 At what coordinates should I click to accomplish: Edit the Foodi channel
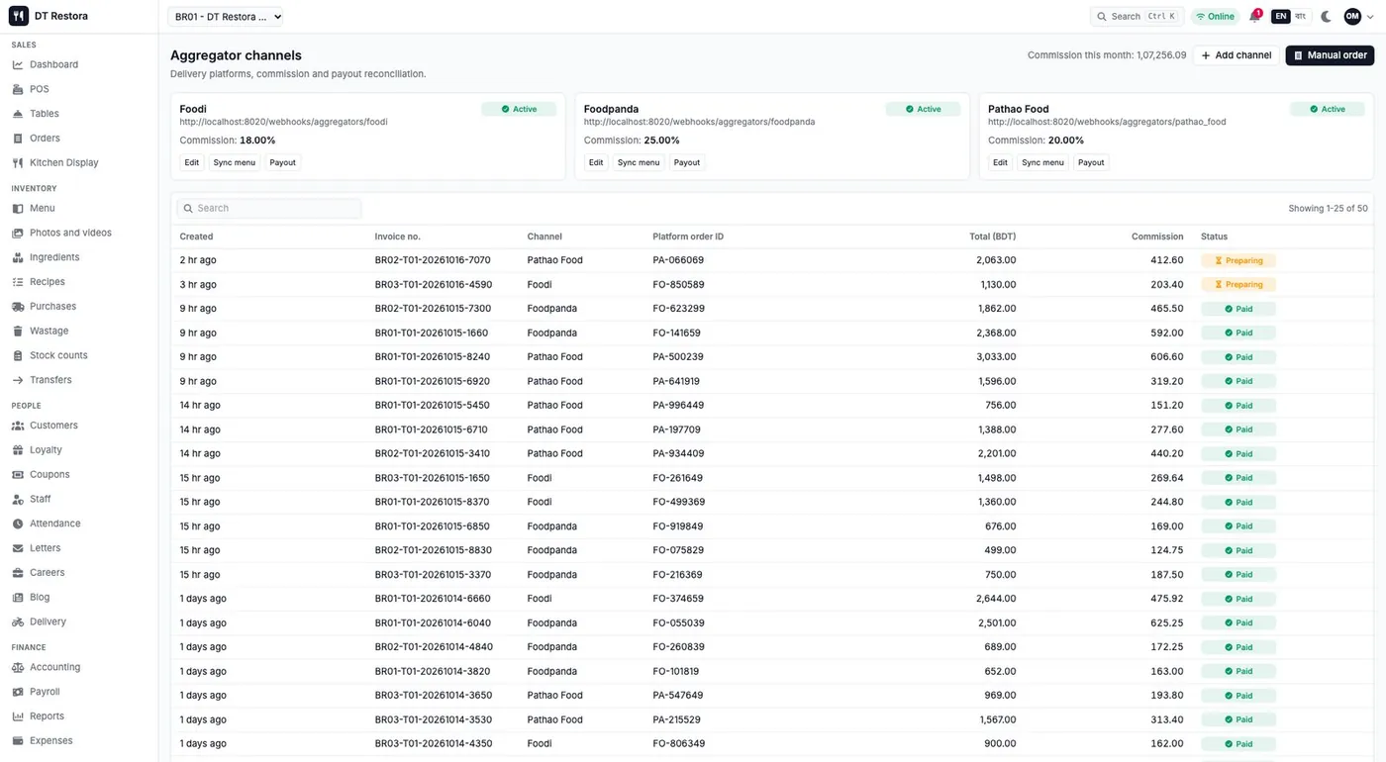tap(192, 162)
